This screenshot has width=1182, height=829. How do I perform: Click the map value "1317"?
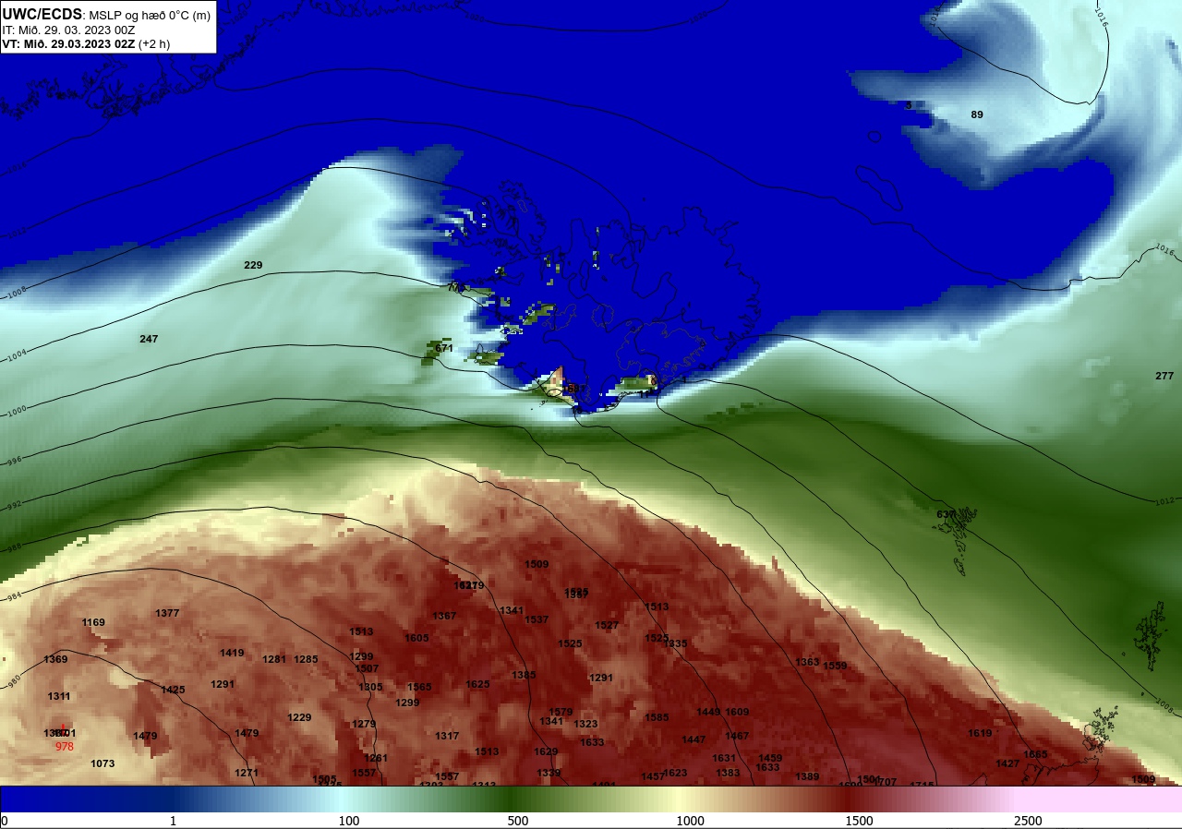(x=447, y=736)
